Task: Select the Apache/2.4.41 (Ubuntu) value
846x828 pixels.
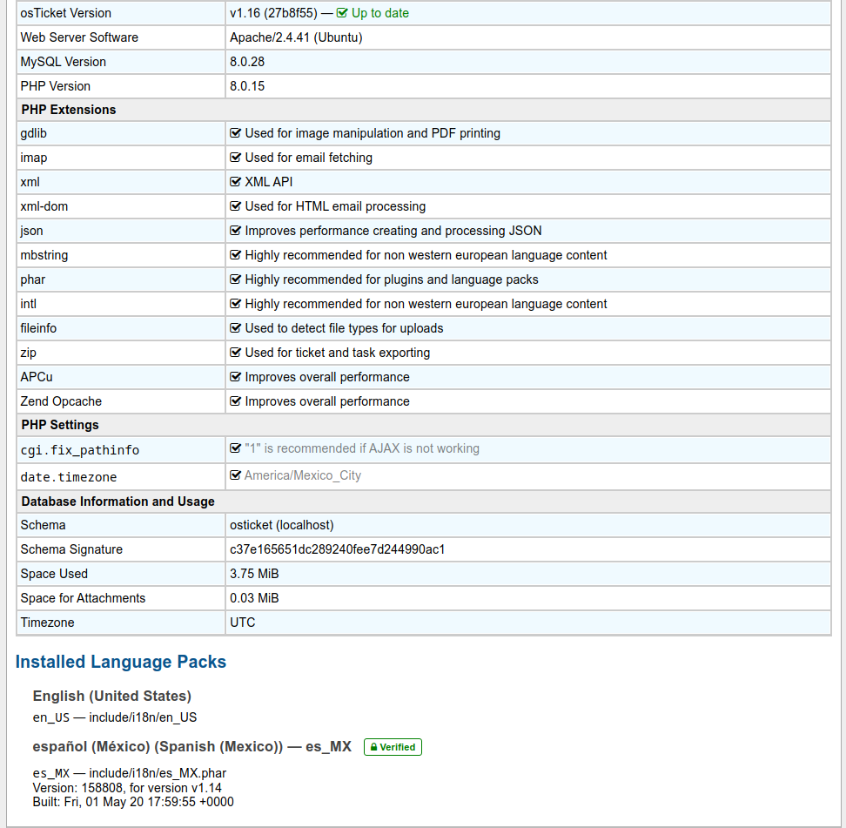Action: pos(296,37)
